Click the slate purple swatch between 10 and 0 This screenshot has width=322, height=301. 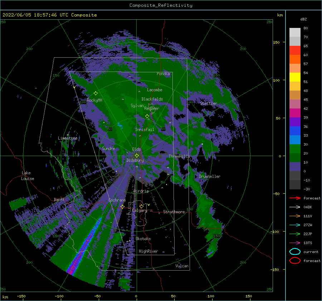coord(295,167)
